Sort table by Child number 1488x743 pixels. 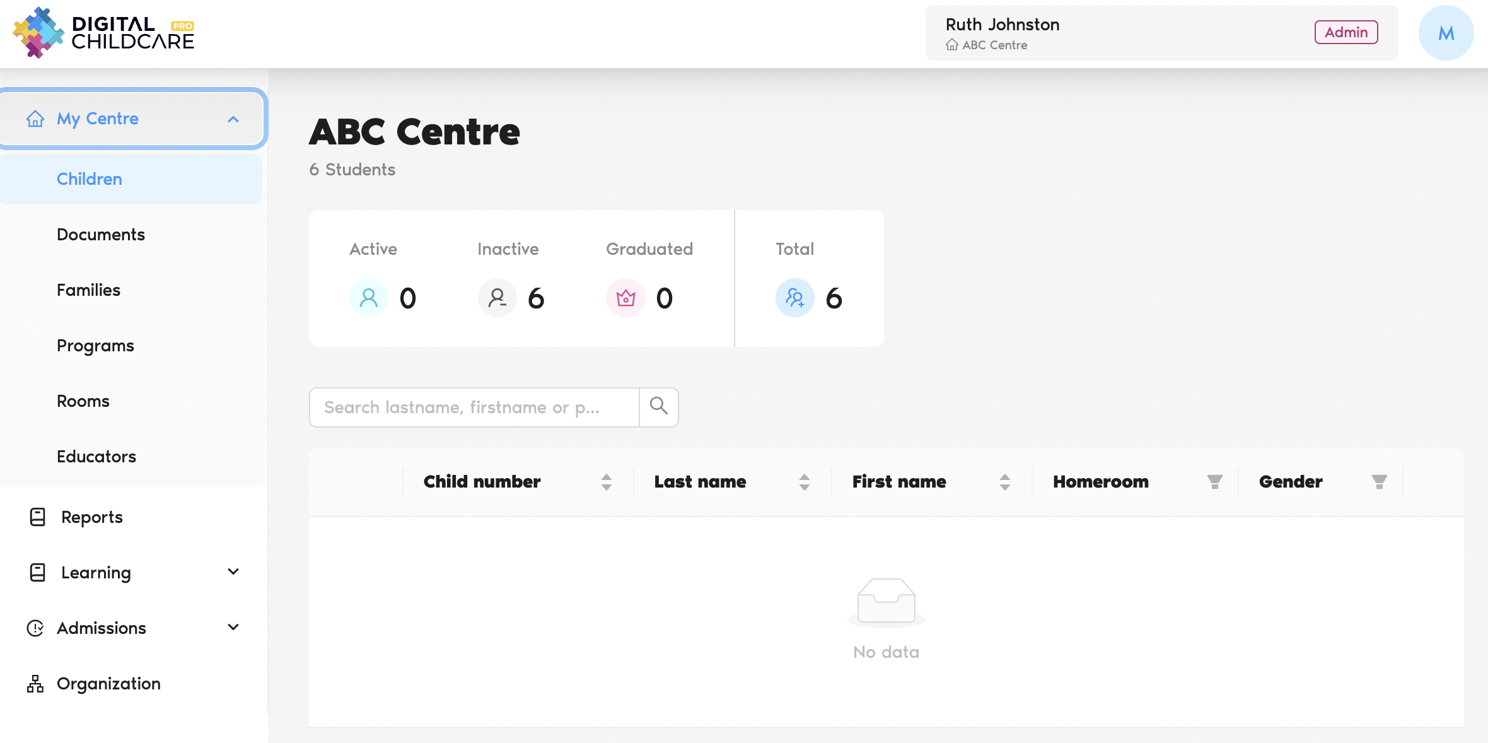click(x=606, y=482)
